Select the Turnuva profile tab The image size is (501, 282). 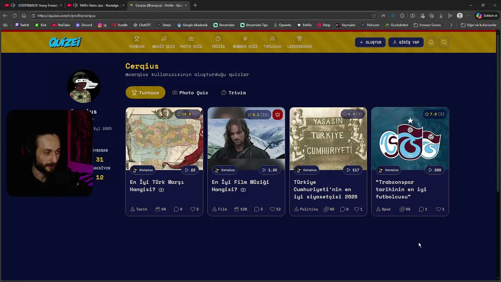(145, 93)
